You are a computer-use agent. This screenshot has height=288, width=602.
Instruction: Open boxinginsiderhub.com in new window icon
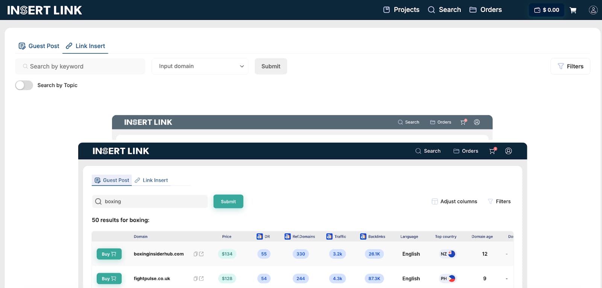pyautogui.click(x=201, y=254)
